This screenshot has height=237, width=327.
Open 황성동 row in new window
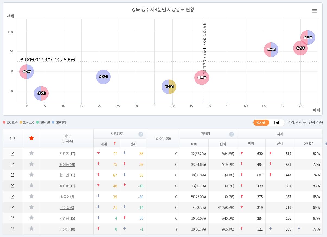pos(12,164)
